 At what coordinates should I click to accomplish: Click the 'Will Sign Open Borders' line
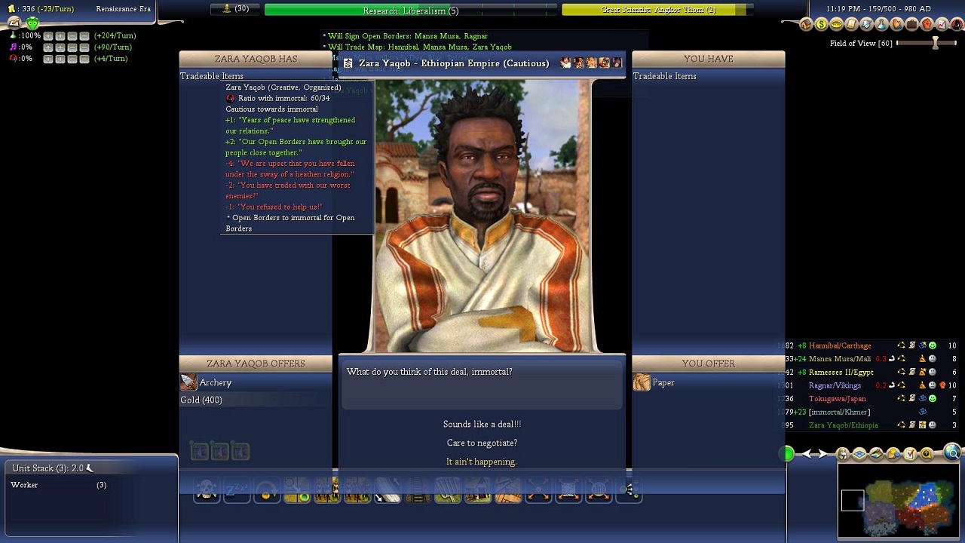[x=406, y=36]
